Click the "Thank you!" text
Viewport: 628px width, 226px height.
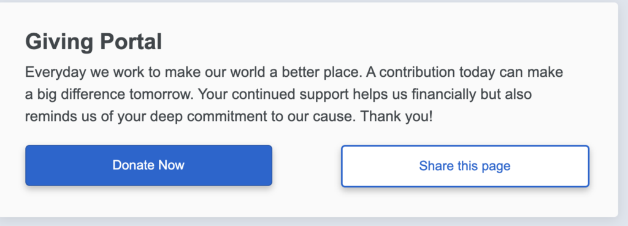pos(396,117)
